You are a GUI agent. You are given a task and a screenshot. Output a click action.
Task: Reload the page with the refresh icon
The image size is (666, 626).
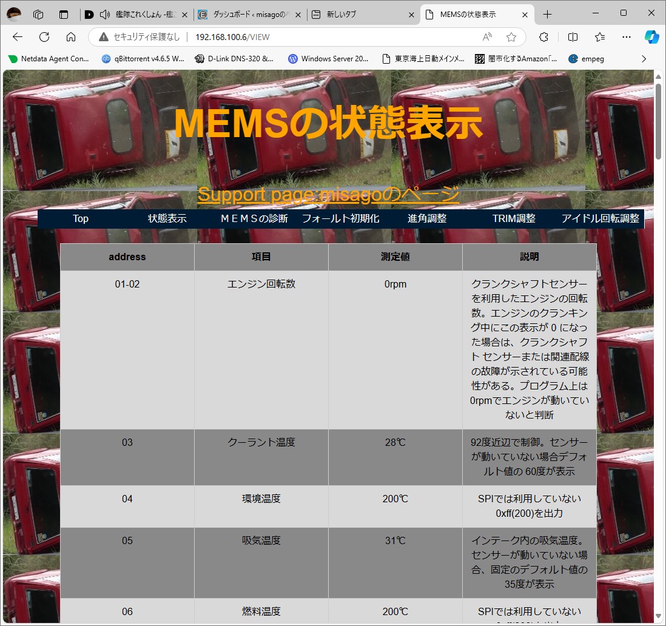[44, 37]
